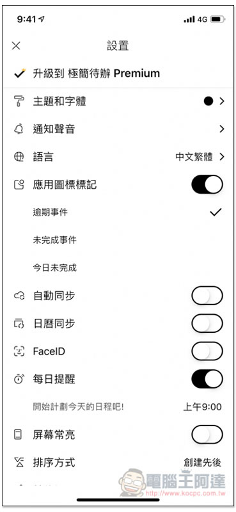Screen dimensions: 236x512
Task: Select the black theme color dot
Action: point(208,102)
